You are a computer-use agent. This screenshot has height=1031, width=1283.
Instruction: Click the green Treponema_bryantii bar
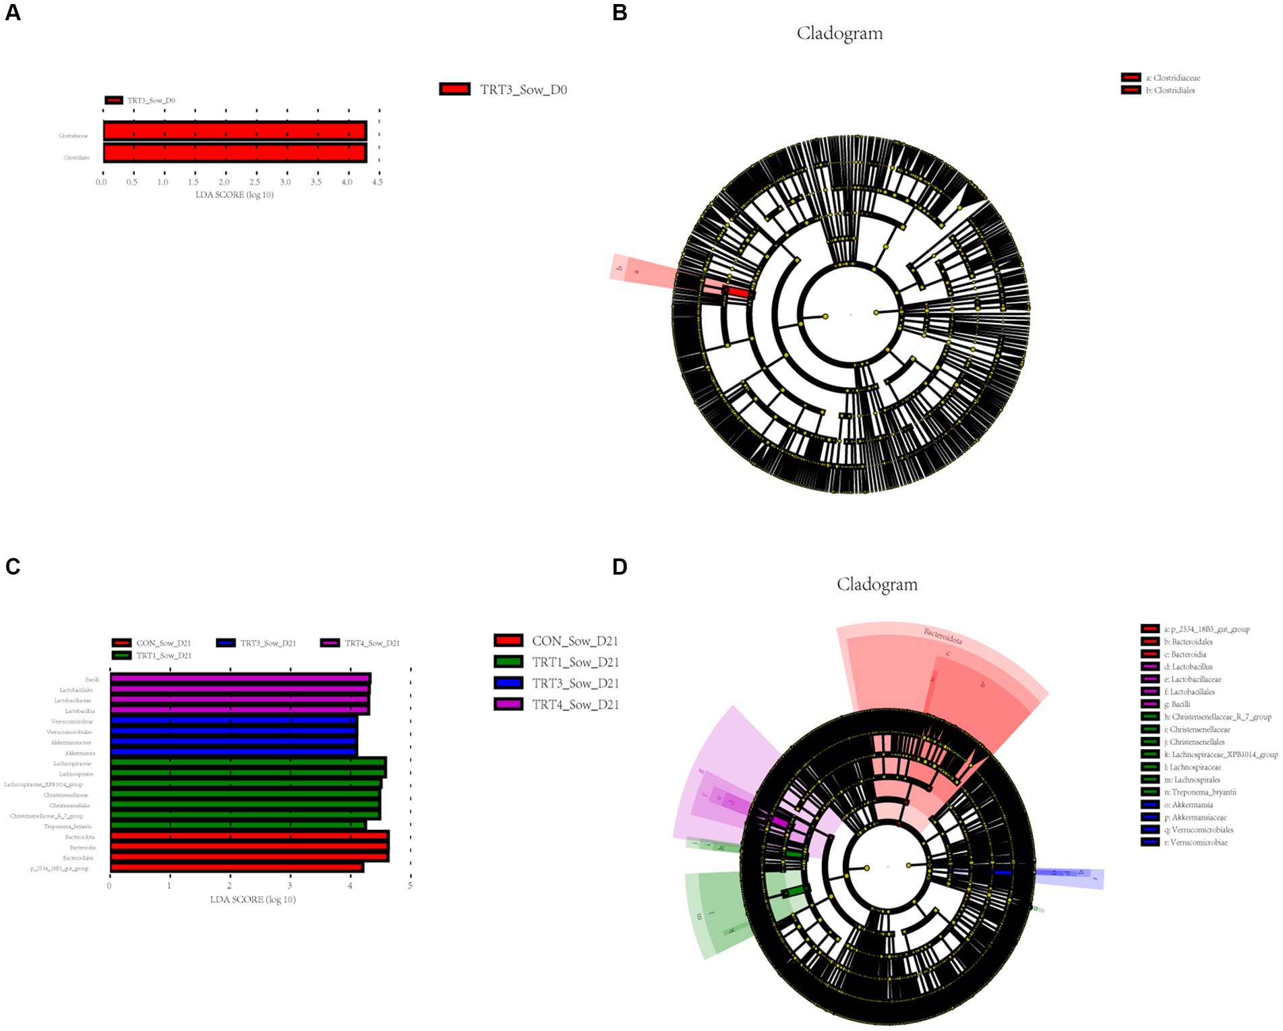click(x=238, y=825)
